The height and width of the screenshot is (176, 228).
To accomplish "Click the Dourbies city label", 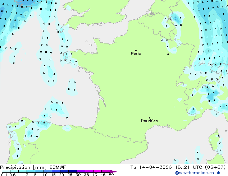I will tap(149, 121).
